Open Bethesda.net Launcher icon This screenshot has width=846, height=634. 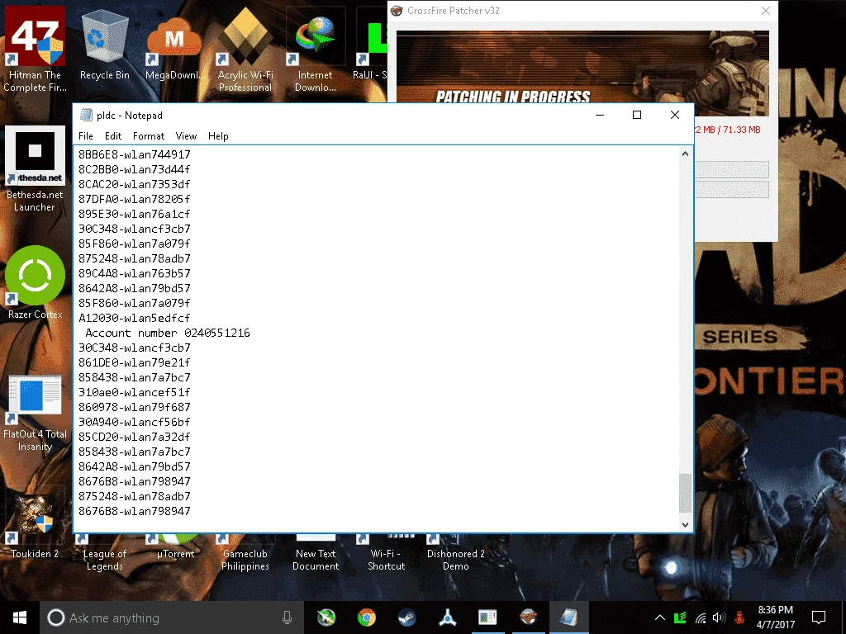click(35, 169)
